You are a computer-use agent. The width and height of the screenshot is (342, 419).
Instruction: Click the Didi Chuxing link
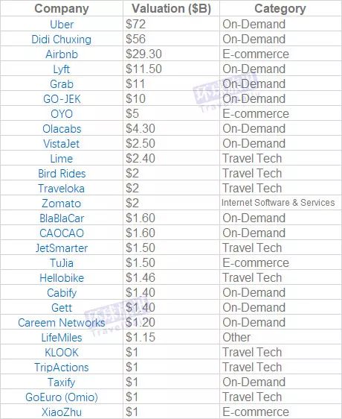(x=61, y=40)
